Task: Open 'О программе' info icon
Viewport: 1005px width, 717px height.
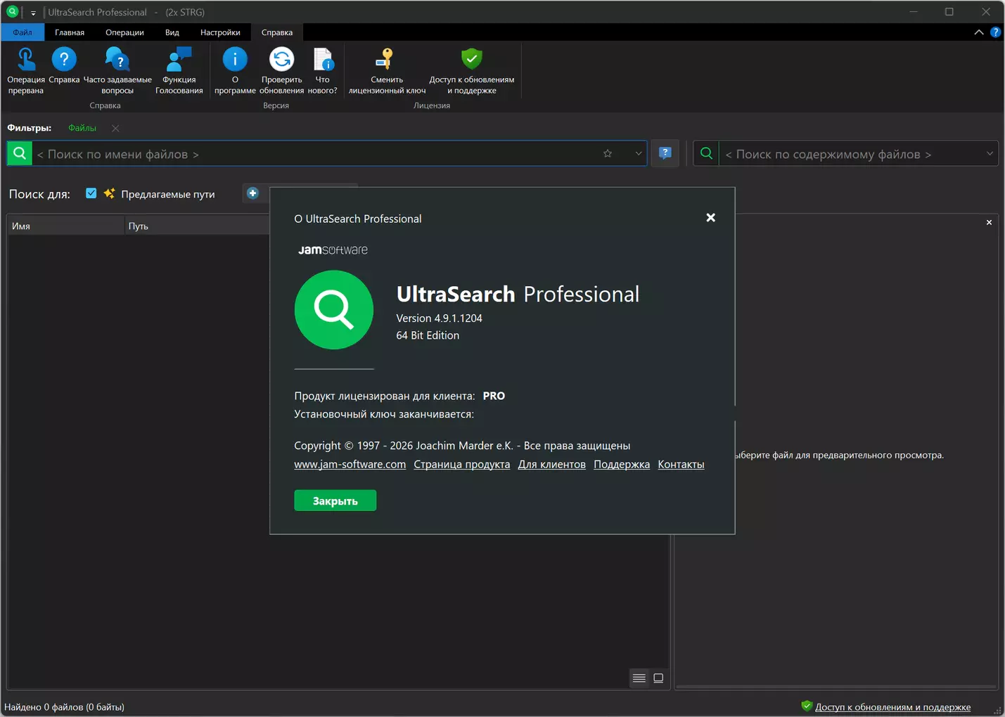Action: (235, 60)
